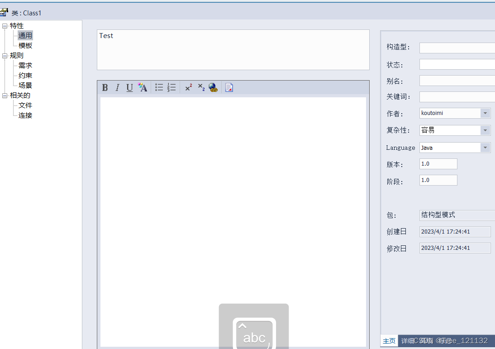
Task: Toggle italic formatting in notes toolbar
Action: click(117, 88)
